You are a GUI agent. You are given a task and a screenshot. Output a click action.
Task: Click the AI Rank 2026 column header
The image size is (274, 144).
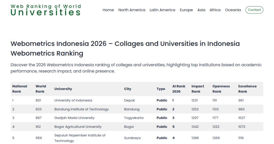pyautogui.click(x=179, y=89)
